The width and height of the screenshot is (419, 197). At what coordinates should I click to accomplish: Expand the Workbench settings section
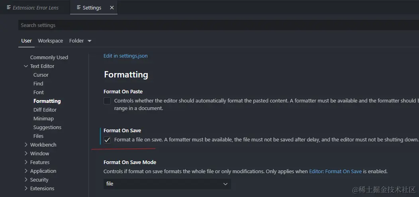pyautogui.click(x=26, y=145)
